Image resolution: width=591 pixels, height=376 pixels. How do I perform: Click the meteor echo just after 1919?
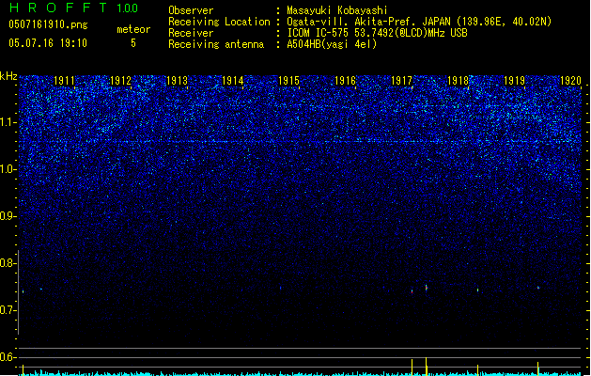[x=538, y=288]
